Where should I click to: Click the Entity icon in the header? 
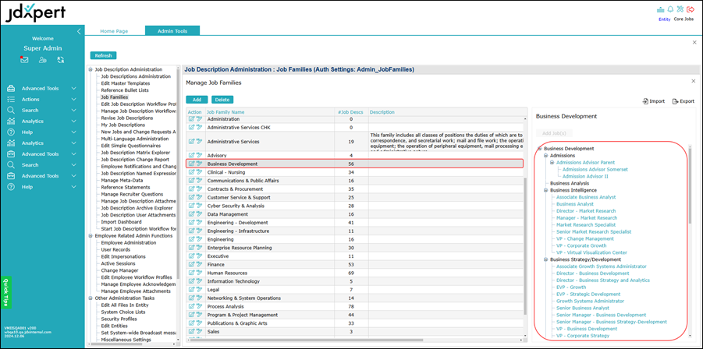pos(664,10)
